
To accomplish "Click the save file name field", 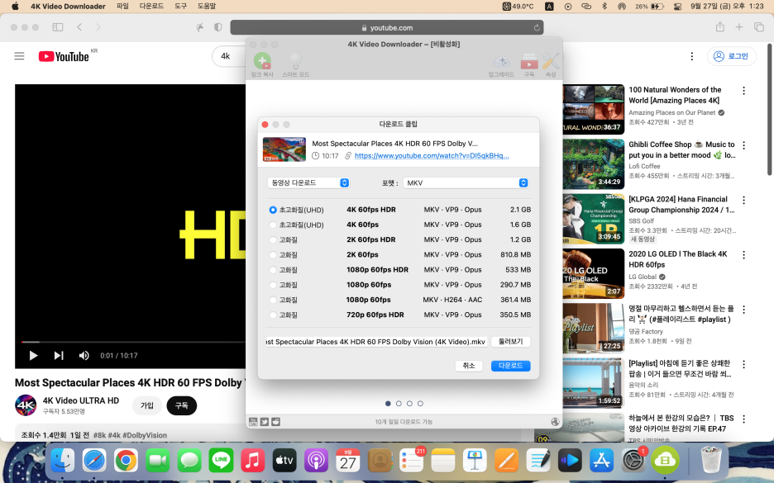I will [x=376, y=342].
